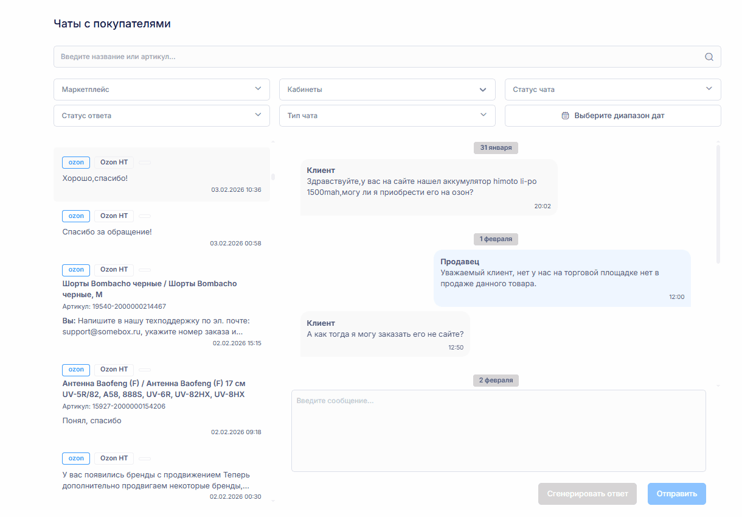
Task: Open the Статус ответа dropdown
Action: point(162,116)
